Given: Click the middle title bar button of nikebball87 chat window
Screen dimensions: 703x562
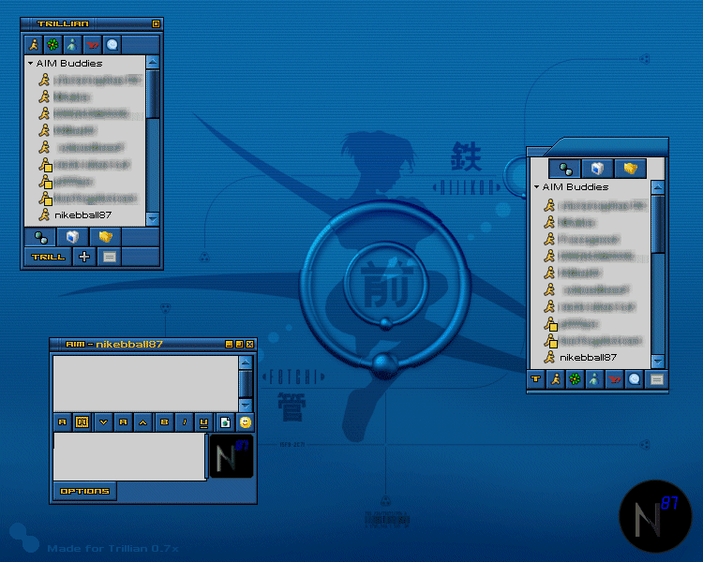Looking at the screenshot, I should pyautogui.click(x=239, y=344).
